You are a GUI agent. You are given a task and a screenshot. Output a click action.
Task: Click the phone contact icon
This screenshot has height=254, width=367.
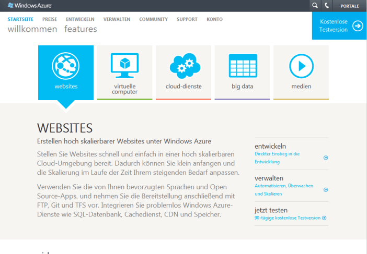(x=327, y=6)
